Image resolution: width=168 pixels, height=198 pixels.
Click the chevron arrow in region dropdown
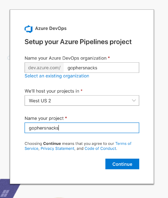pos(134,100)
